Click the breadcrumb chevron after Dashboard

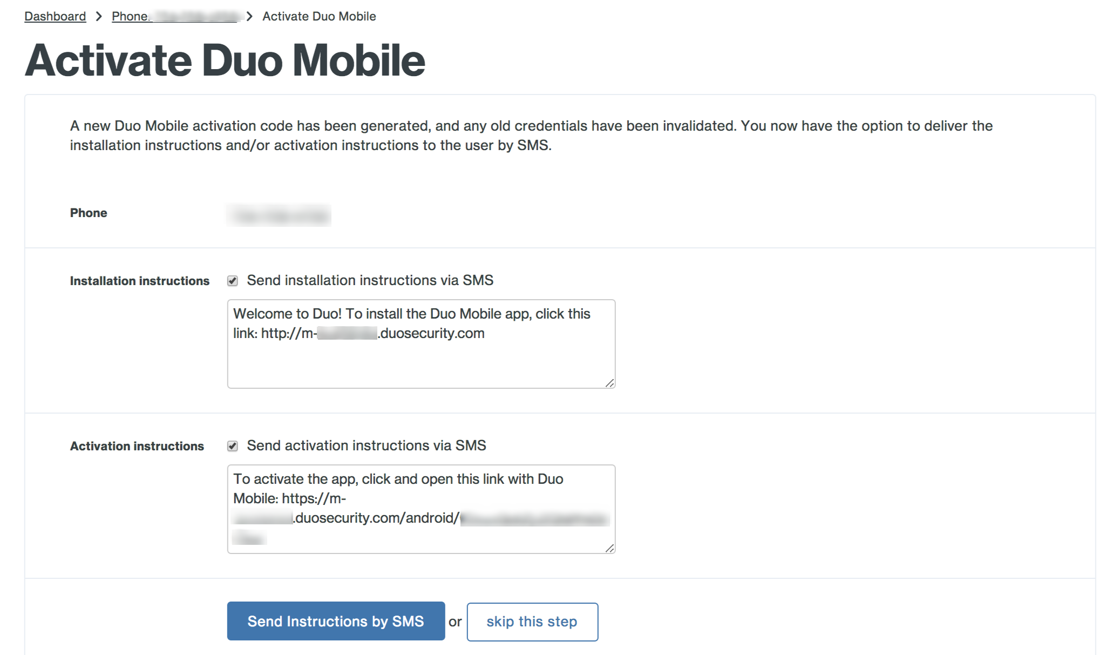point(98,16)
